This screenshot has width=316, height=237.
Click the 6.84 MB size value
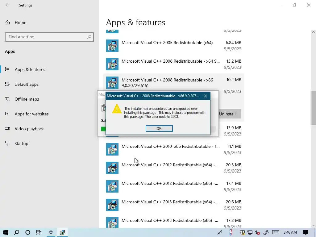click(x=233, y=43)
